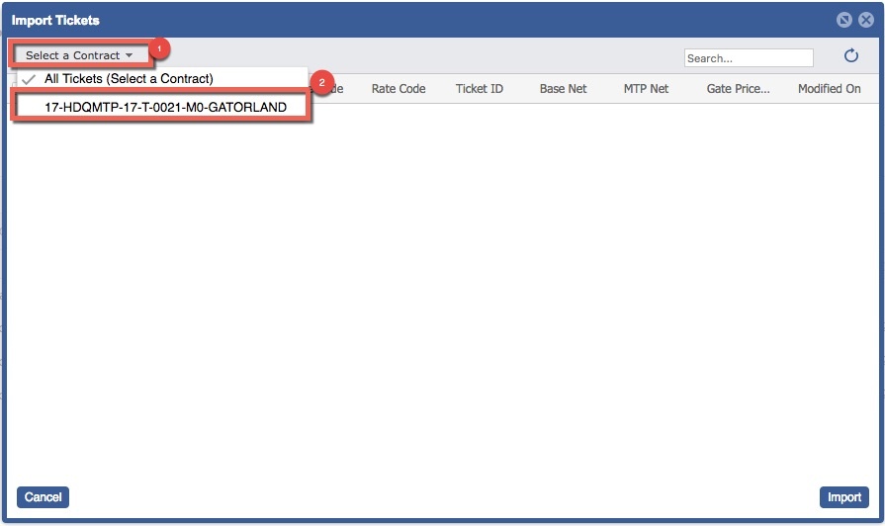Click the arrow on the Select a Contract dropdown

coord(129,55)
